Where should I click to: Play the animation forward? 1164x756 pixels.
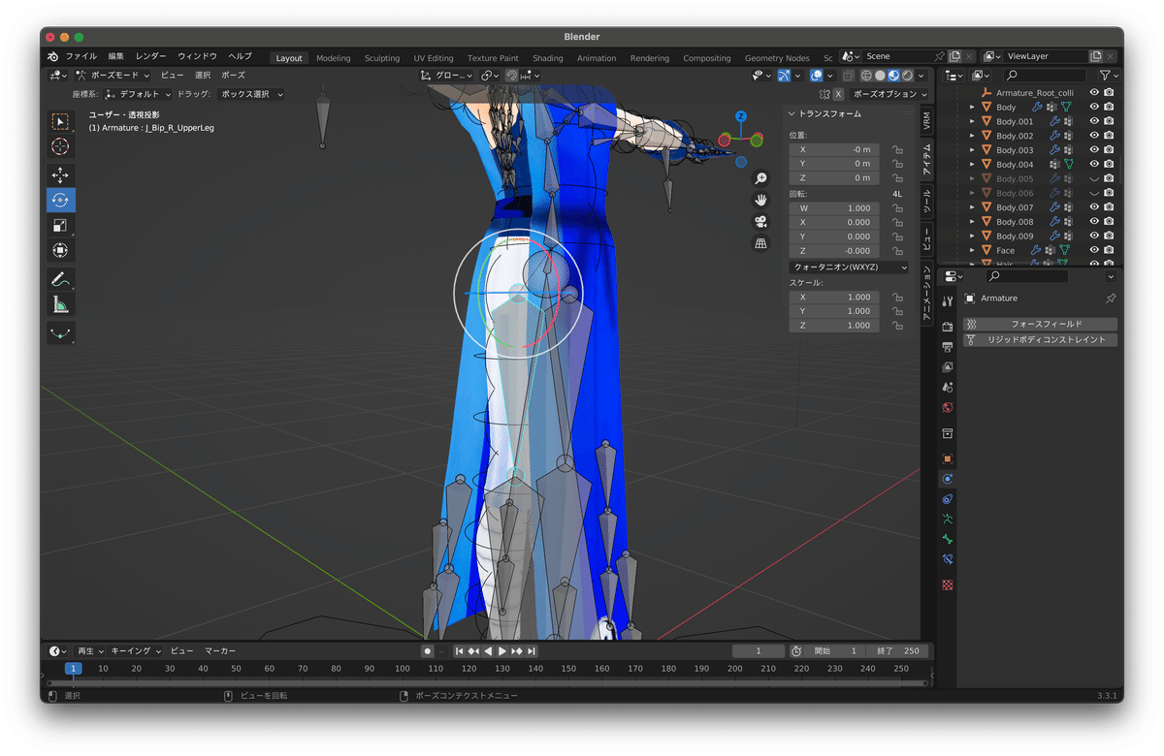click(502, 651)
